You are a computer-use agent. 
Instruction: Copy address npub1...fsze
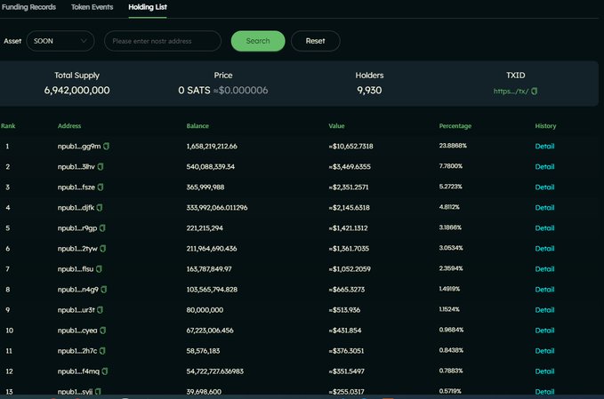point(101,187)
